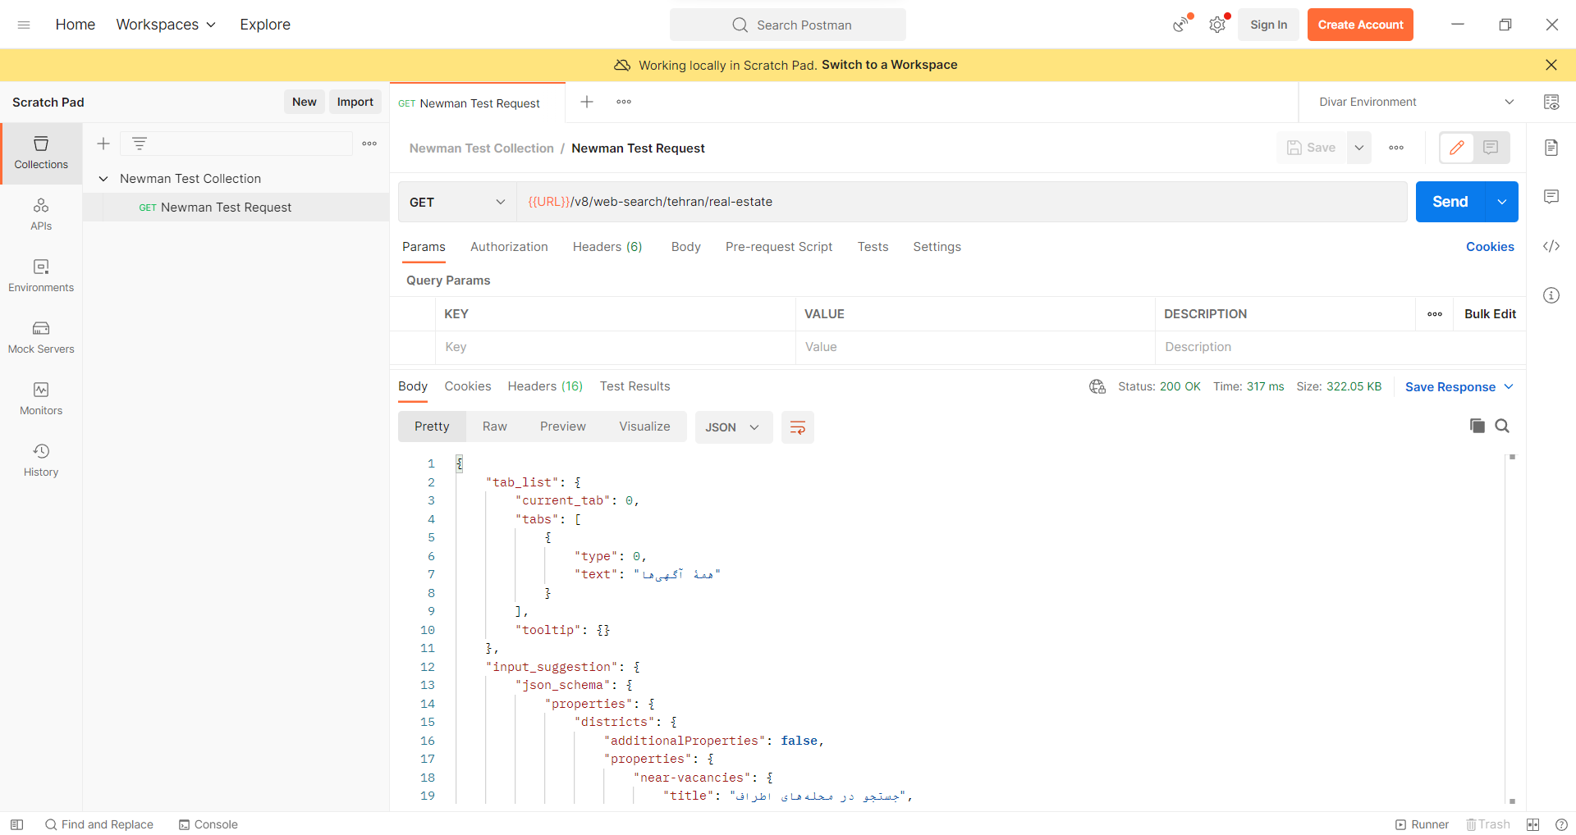
Task: Open the Console from status bar
Action: tap(208, 824)
